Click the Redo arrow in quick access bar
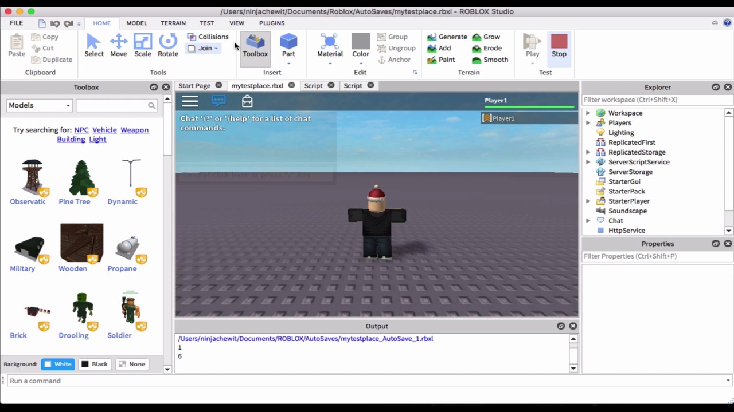 (x=69, y=23)
